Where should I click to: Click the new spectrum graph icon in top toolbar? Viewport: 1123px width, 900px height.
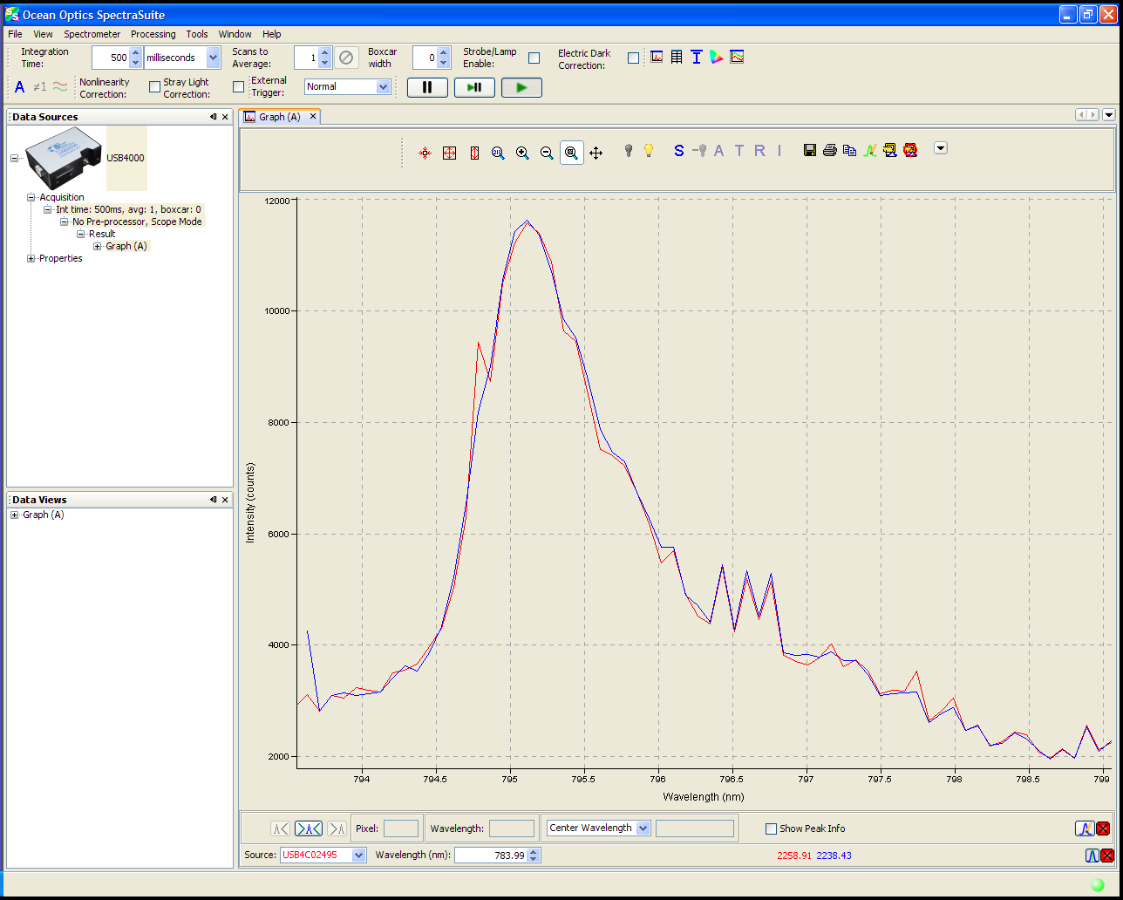(x=657, y=57)
